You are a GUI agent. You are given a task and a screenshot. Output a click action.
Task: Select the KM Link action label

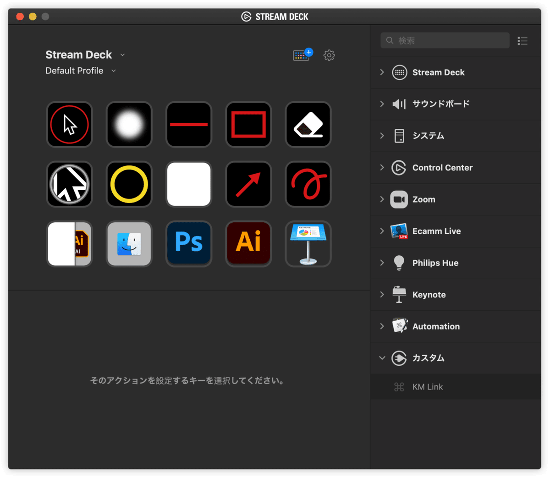click(x=428, y=387)
